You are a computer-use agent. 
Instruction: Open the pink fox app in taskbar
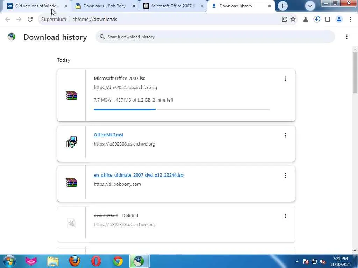(31, 261)
